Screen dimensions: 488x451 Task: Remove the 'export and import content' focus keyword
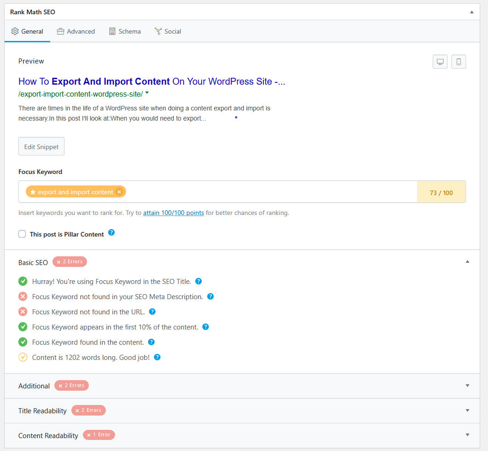tap(119, 191)
